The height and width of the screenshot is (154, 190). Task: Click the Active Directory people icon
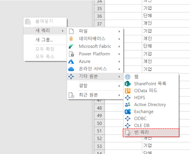pos(128,105)
